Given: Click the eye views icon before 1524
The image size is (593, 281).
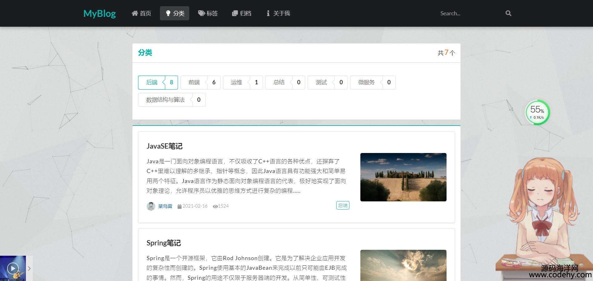Looking at the screenshot, I should coord(215,206).
